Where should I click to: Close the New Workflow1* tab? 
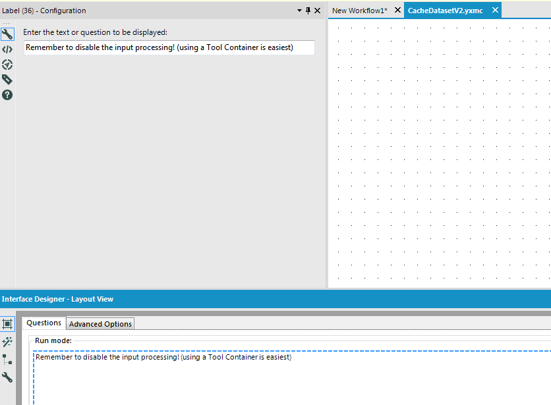pos(397,10)
